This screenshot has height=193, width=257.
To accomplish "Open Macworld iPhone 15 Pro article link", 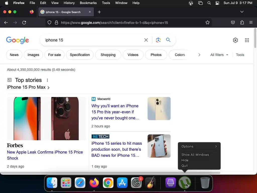I will [x=115, y=112].
